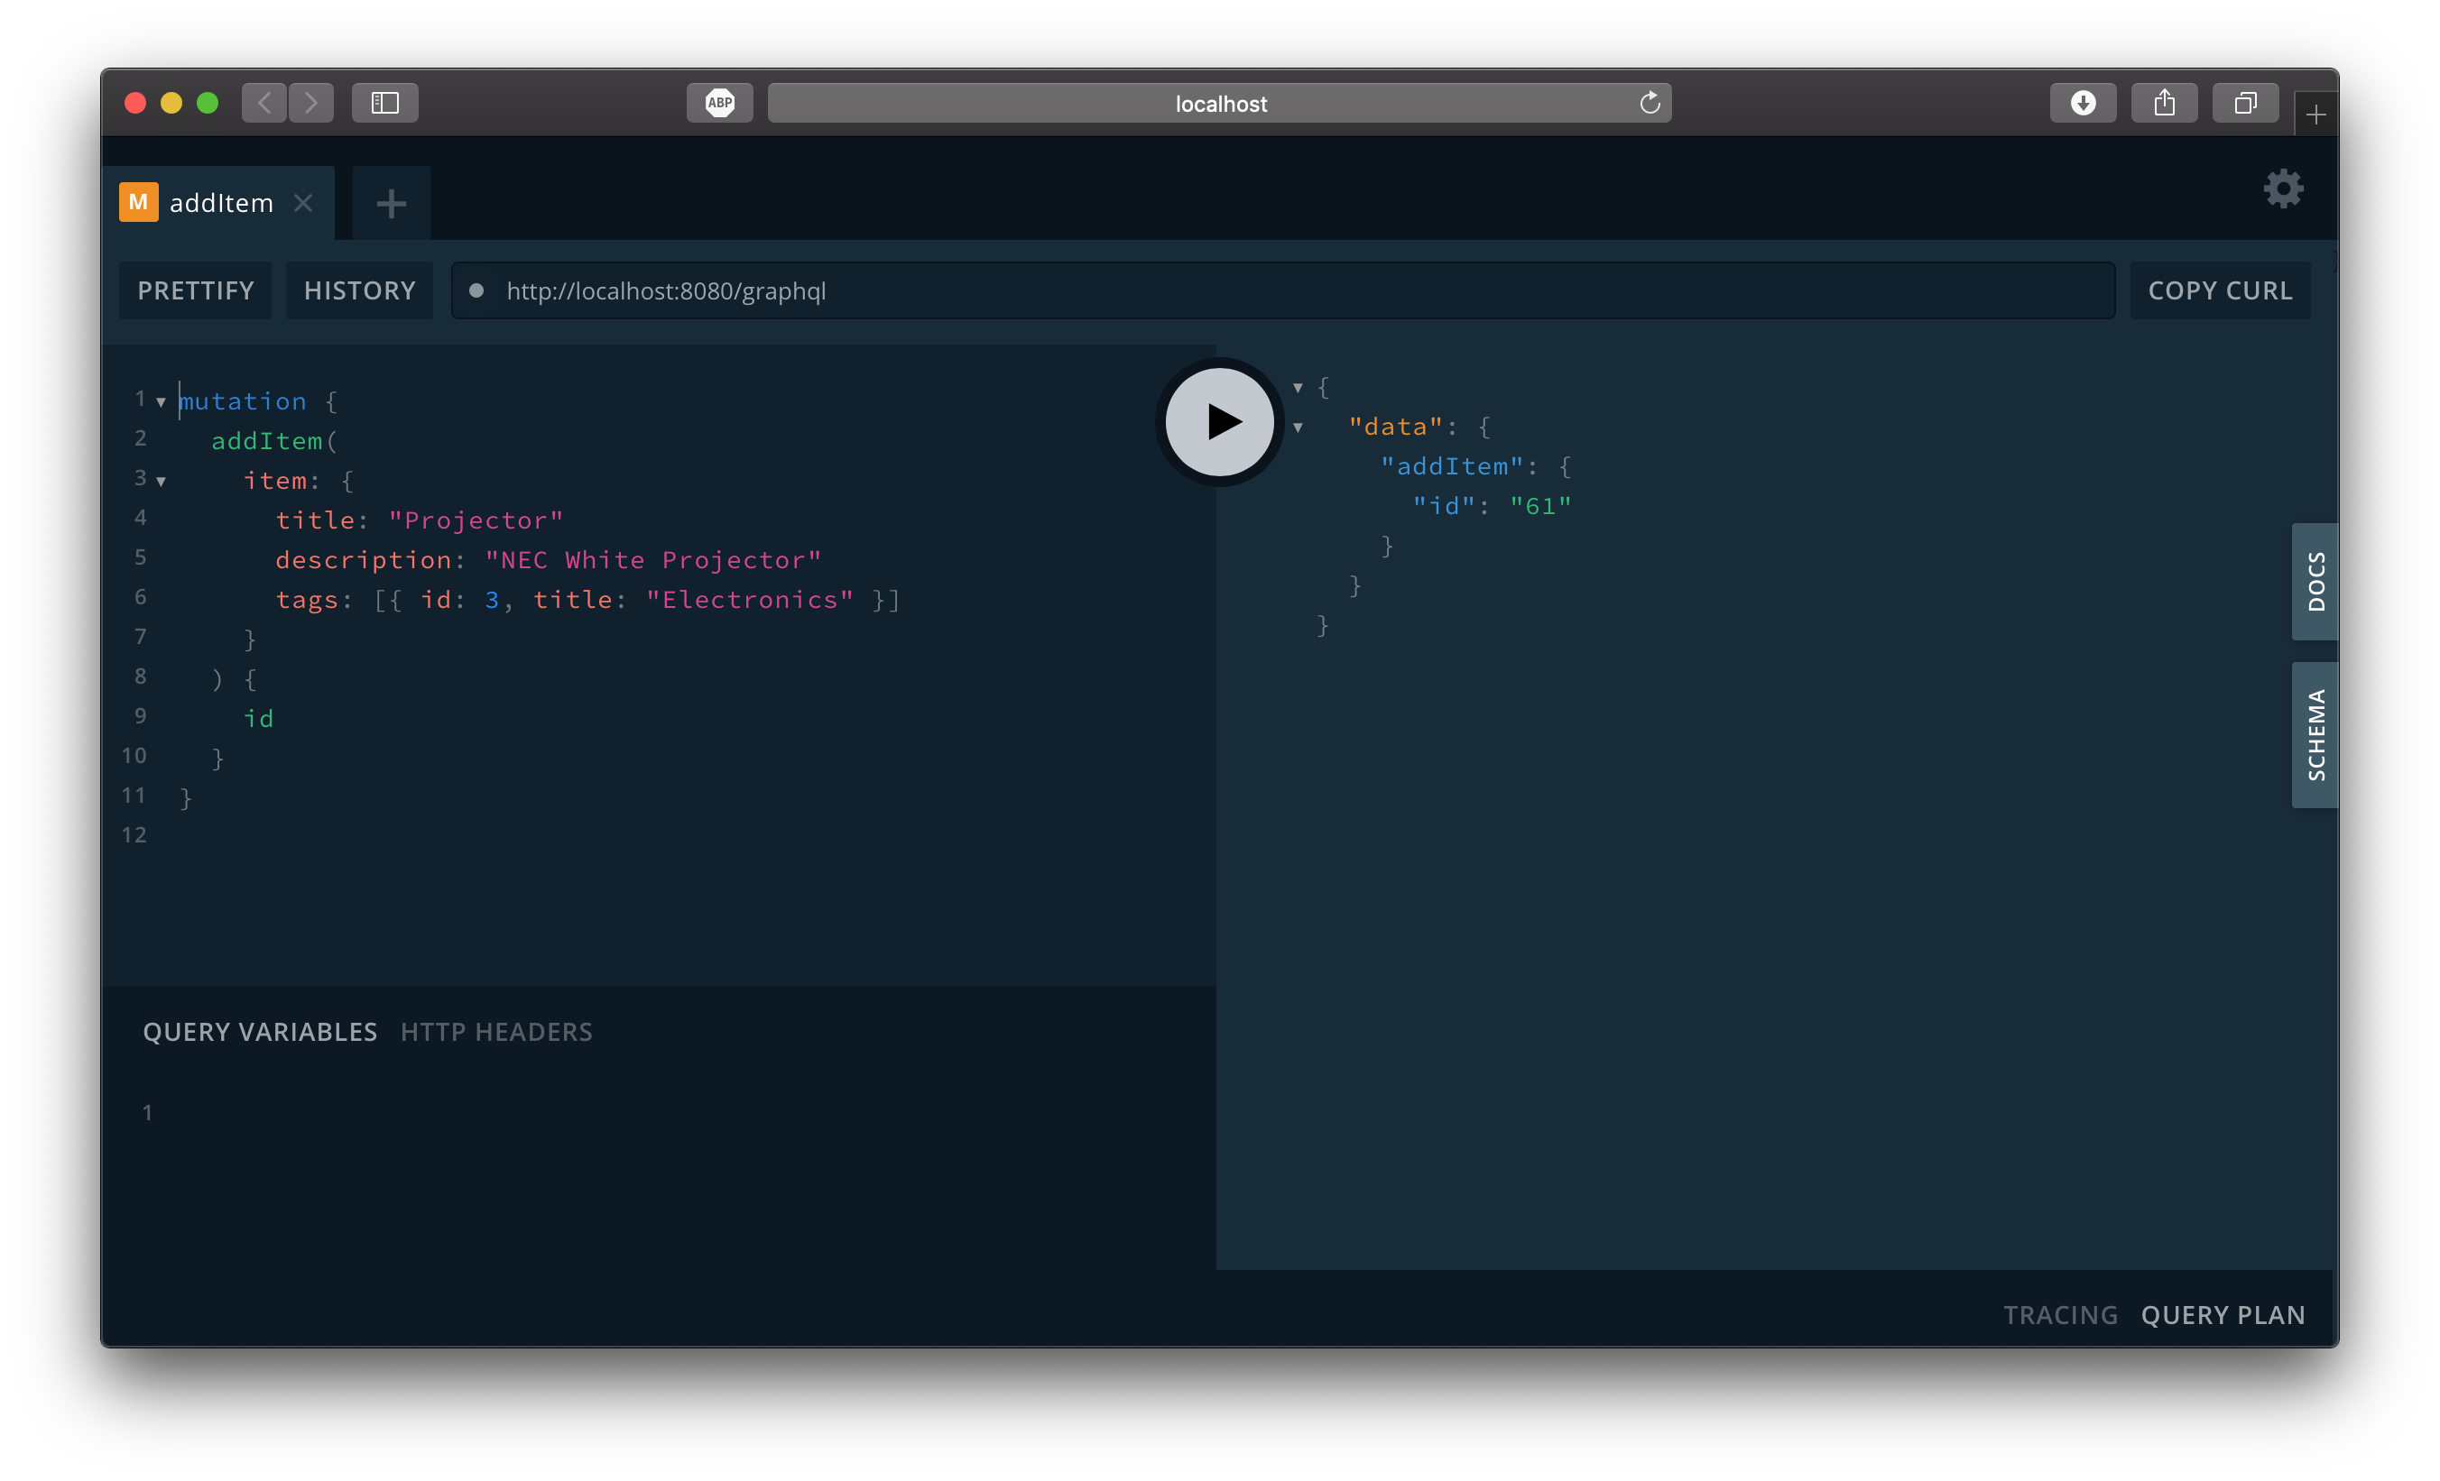Open the SCHEMA side panel
The height and width of the screenshot is (1481, 2440).
pos(2315,733)
